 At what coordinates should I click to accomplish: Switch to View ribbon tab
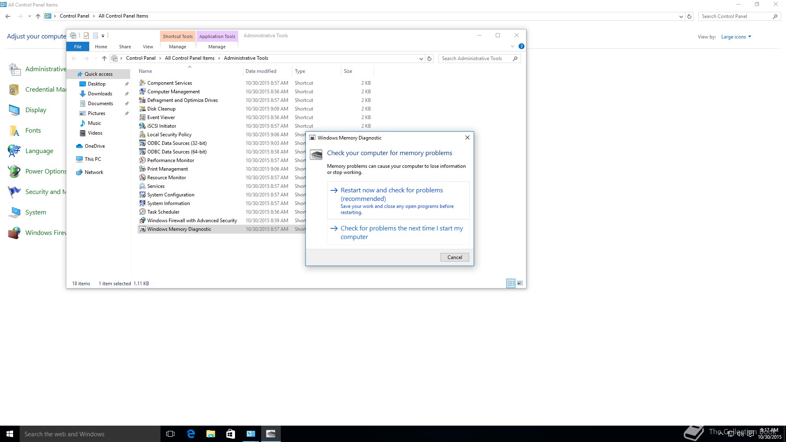tap(148, 47)
